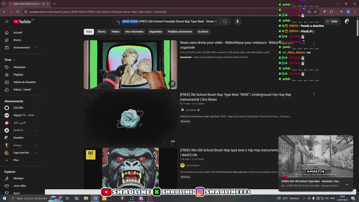Open Historique in the sidebar
The width and height of the screenshot is (359, 202).
tap(22, 67)
